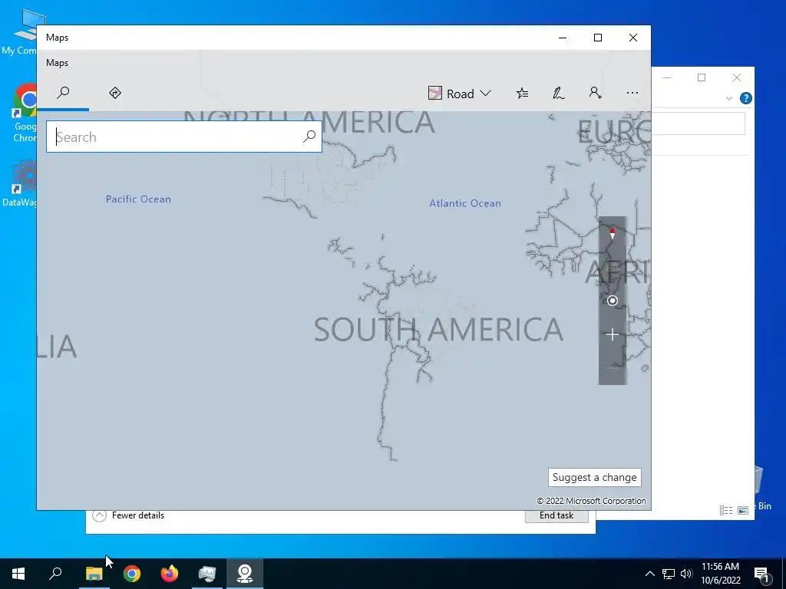Image resolution: width=786 pixels, height=589 pixels.
Task: Open the Search tab in Maps
Action: (x=63, y=93)
